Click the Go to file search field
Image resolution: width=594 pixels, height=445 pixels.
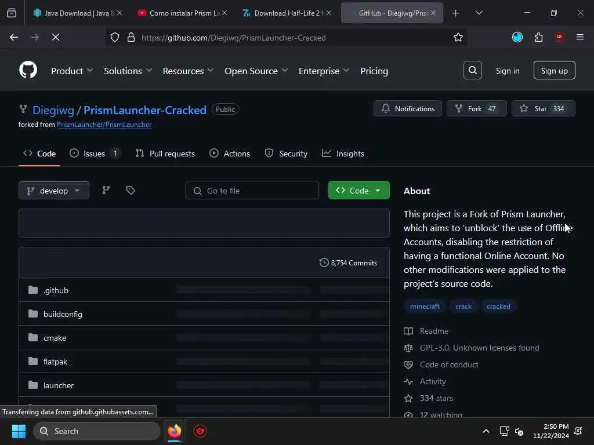(252, 190)
